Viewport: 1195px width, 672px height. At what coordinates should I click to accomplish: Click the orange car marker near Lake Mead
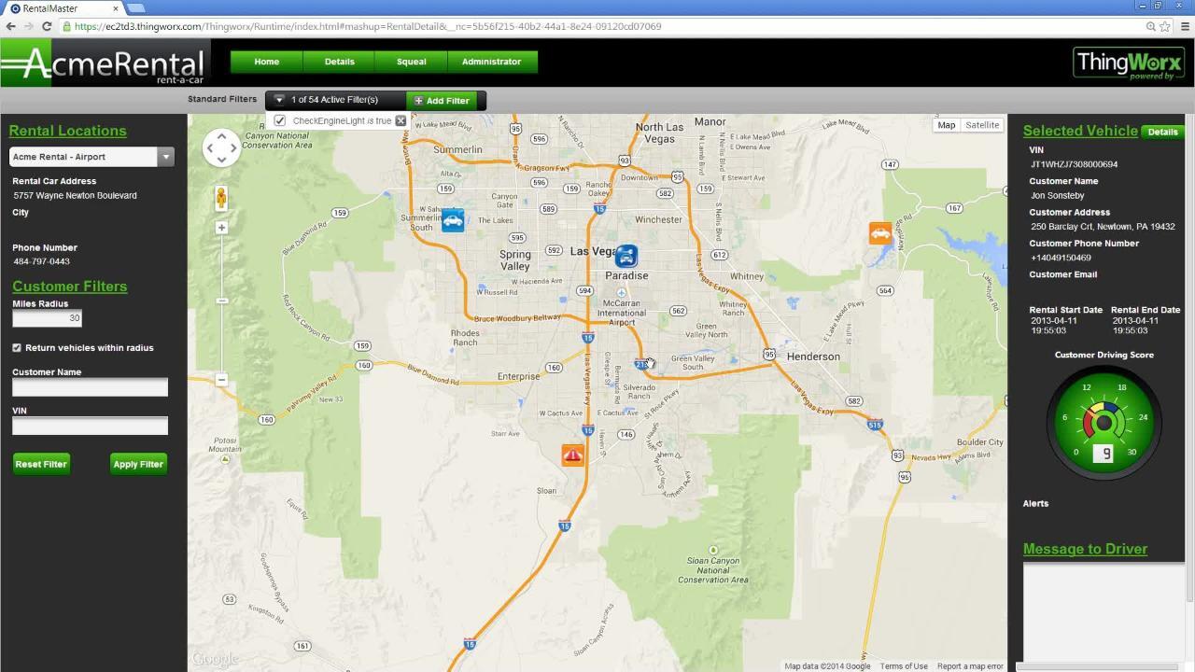click(880, 233)
